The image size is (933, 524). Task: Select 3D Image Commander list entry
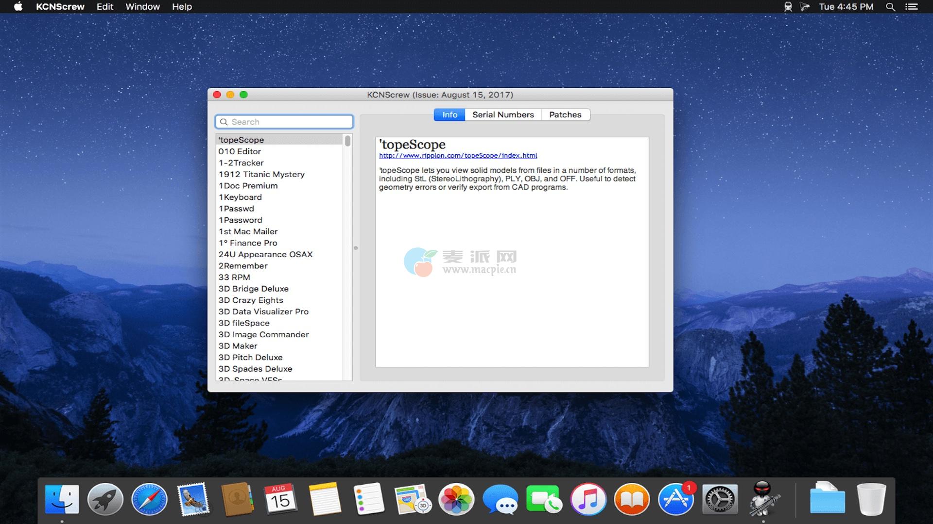[x=263, y=334]
